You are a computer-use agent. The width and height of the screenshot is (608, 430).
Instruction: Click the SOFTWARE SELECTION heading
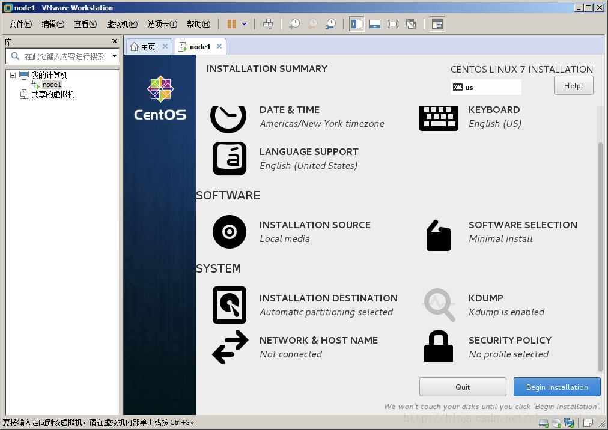[523, 225]
